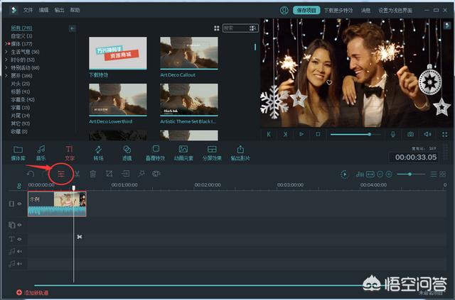Screen dimensions: 455x300
Task: Switch media view to grid layout
Action: [217, 28]
